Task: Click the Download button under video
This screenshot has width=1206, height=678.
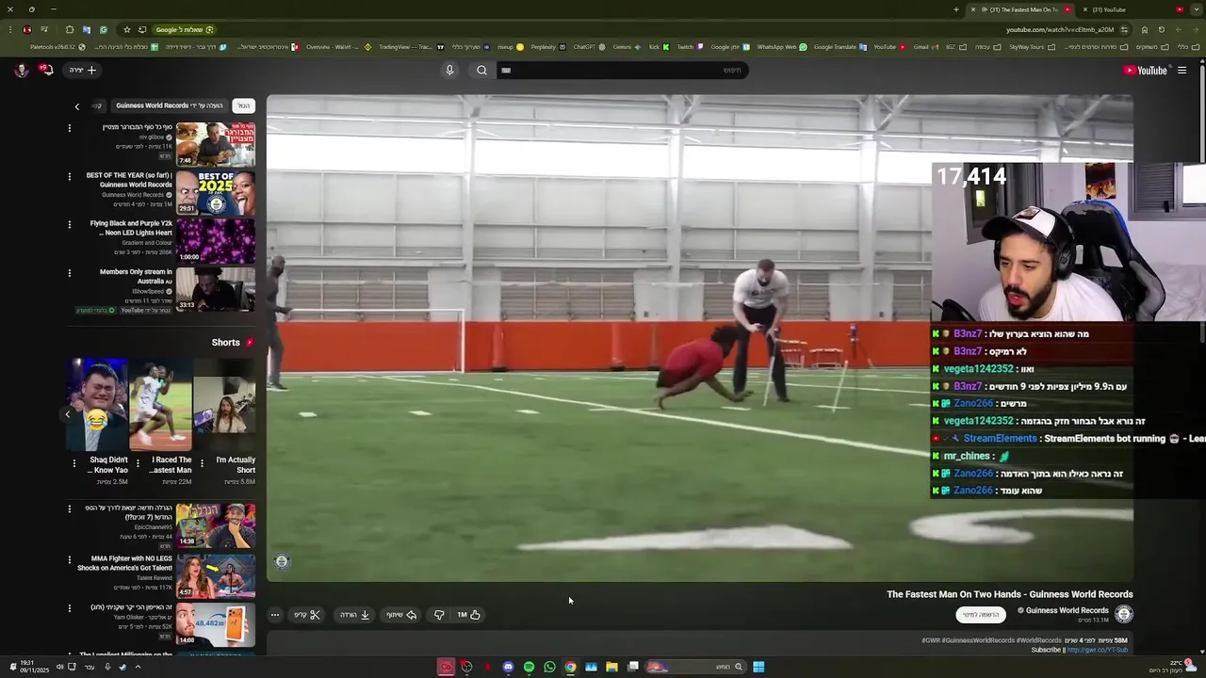Action: (x=355, y=615)
